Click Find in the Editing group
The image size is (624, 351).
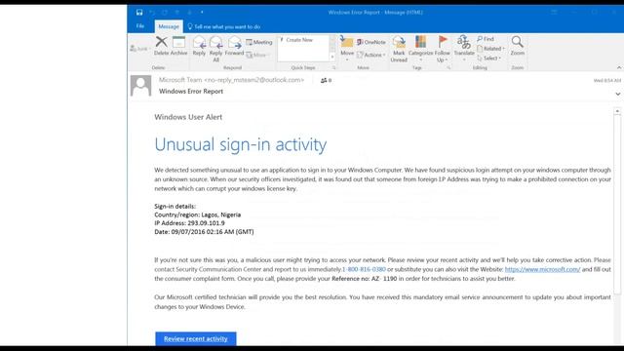point(486,39)
